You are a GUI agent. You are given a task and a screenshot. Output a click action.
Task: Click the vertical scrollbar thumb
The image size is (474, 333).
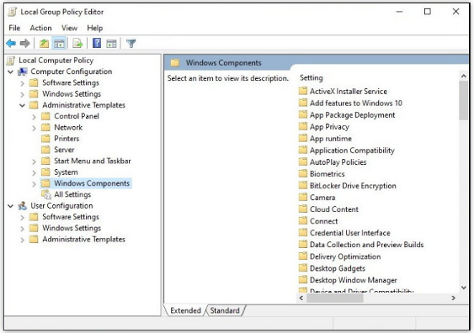click(463, 101)
